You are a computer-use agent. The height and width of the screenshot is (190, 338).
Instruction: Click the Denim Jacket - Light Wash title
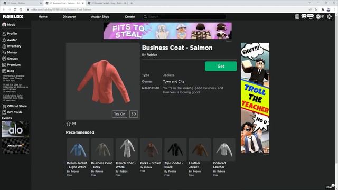click(x=77, y=165)
